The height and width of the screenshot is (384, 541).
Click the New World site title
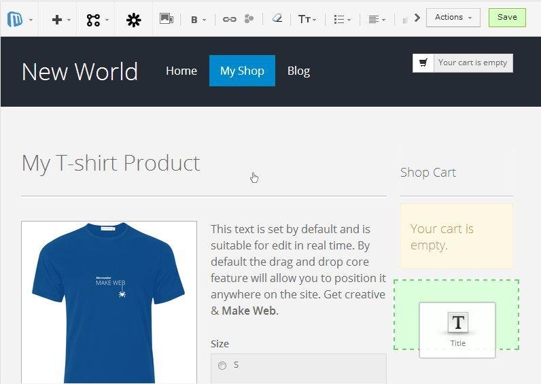pyautogui.click(x=80, y=71)
